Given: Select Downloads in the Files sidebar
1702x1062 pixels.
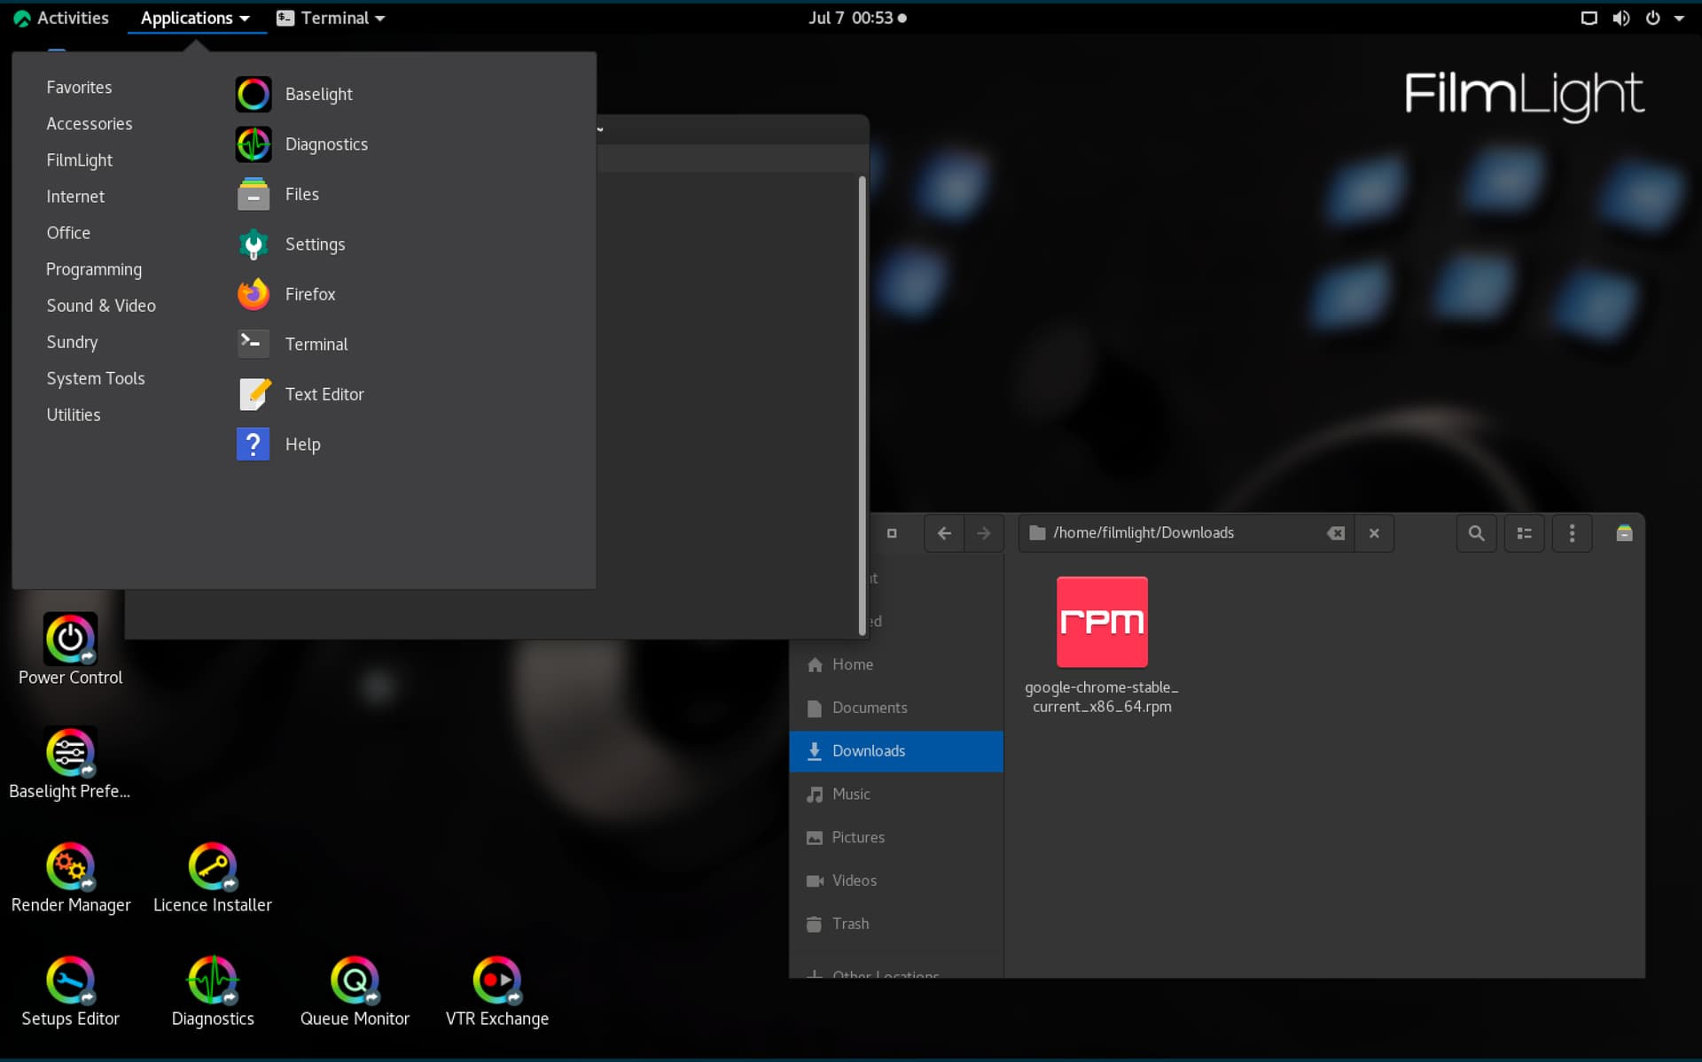Looking at the screenshot, I should point(895,751).
